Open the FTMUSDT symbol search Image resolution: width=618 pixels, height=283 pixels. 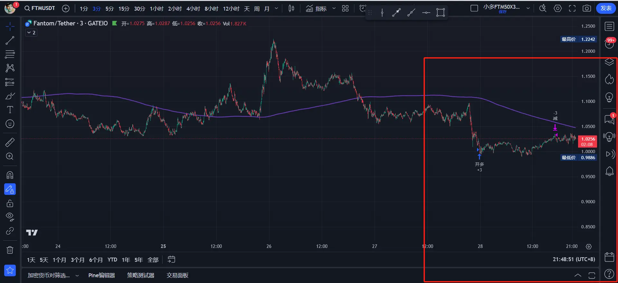(40, 8)
